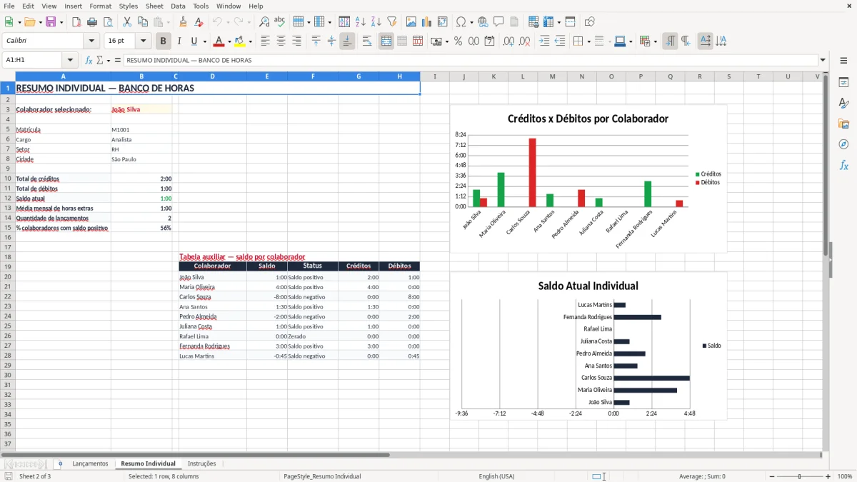
Task: Click the Export as PDF icon
Action: (x=76, y=22)
